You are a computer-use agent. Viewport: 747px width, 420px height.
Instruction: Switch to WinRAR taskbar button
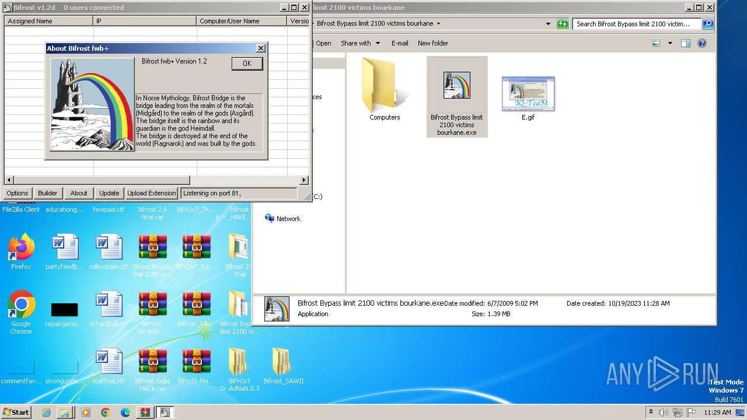145,412
